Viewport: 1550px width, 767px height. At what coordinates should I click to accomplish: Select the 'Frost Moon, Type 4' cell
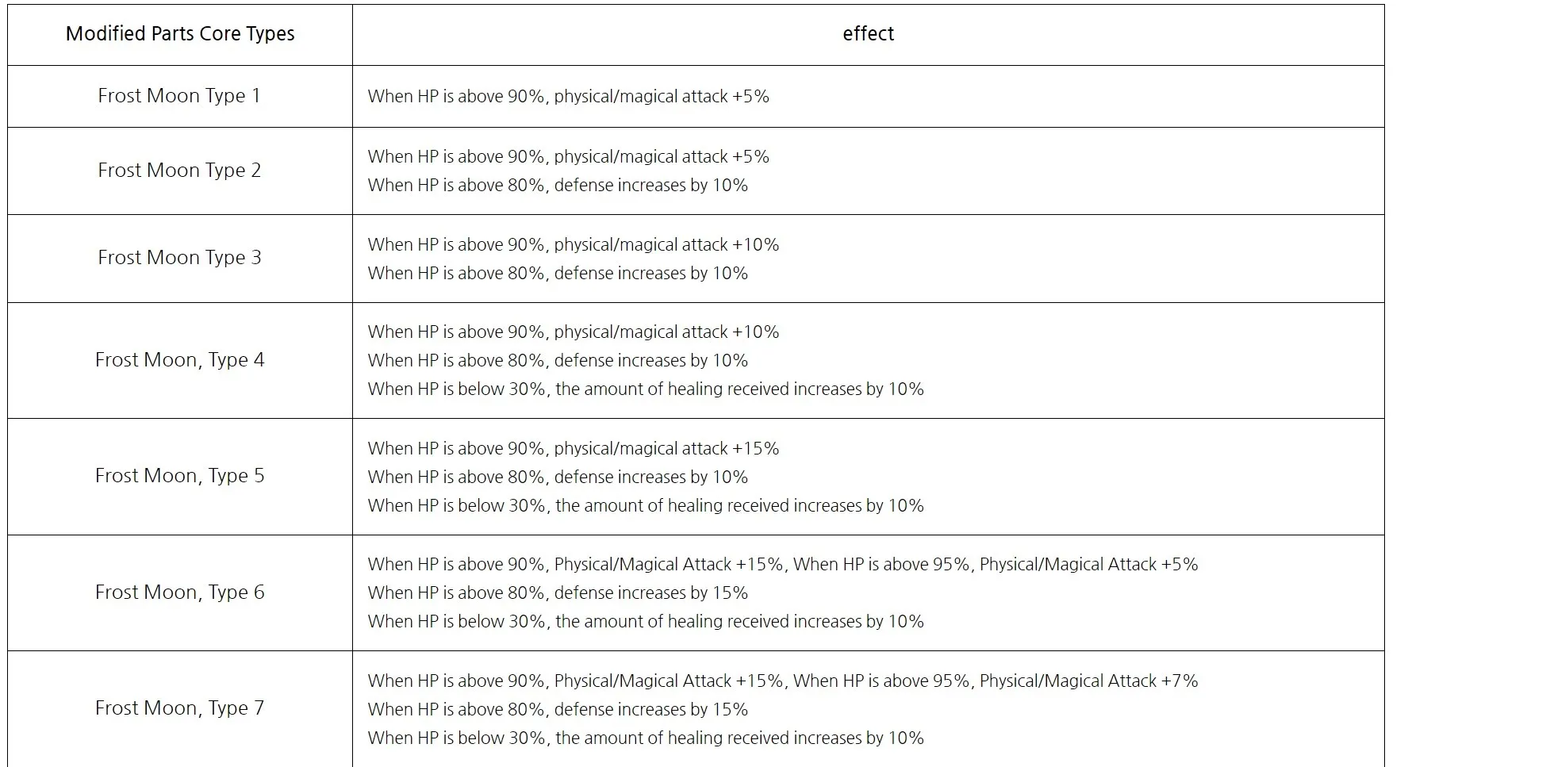click(180, 360)
